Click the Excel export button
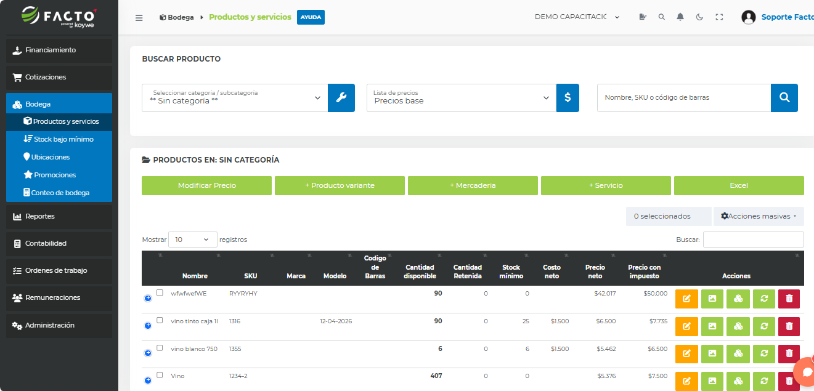The width and height of the screenshot is (814, 391). [739, 186]
